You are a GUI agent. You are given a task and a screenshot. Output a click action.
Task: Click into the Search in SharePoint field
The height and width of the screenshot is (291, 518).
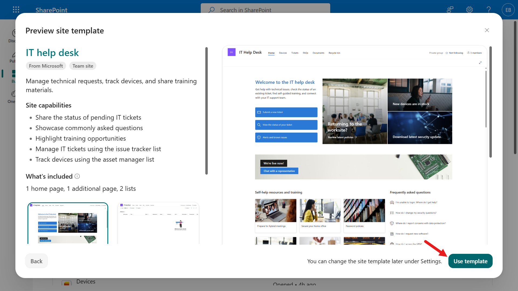pyautogui.click(x=265, y=10)
